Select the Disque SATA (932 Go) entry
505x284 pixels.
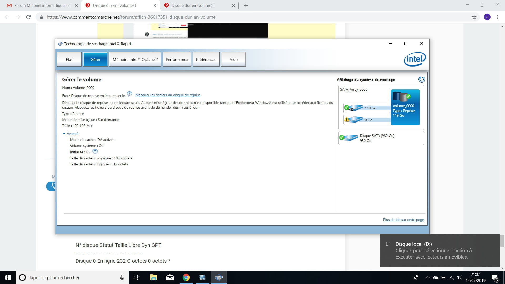click(x=381, y=138)
